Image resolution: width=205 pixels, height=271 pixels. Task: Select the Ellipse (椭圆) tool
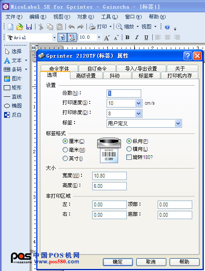(13, 106)
